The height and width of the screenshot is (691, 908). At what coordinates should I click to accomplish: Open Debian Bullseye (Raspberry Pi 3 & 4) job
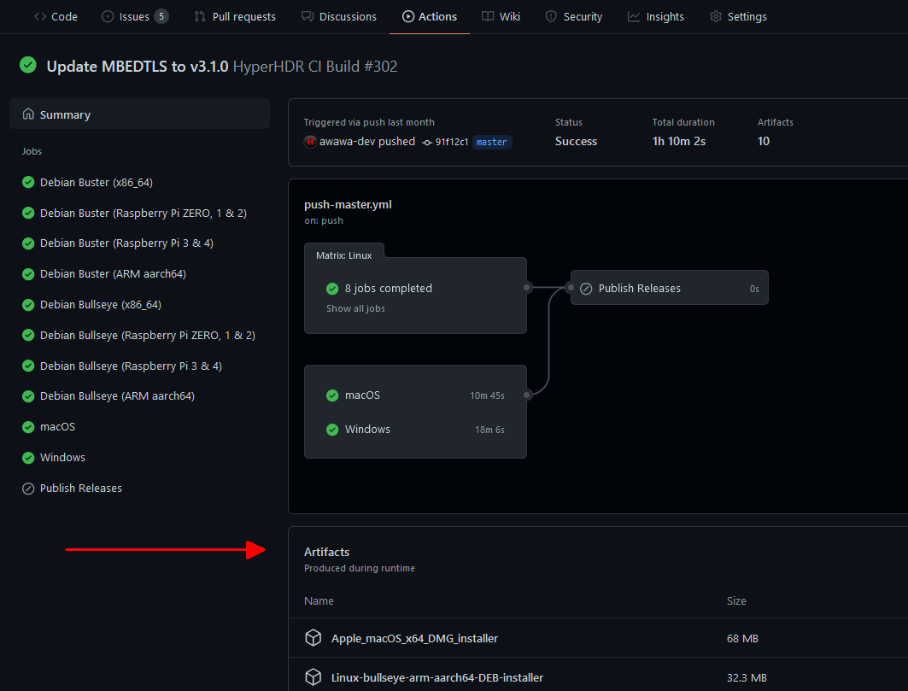click(x=131, y=366)
